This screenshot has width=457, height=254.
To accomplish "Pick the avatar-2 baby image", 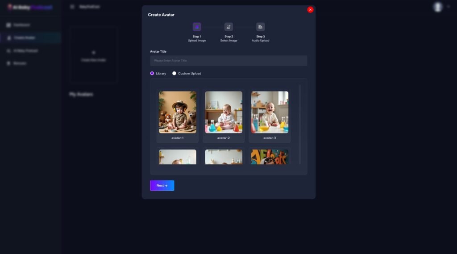I will [x=224, y=112].
